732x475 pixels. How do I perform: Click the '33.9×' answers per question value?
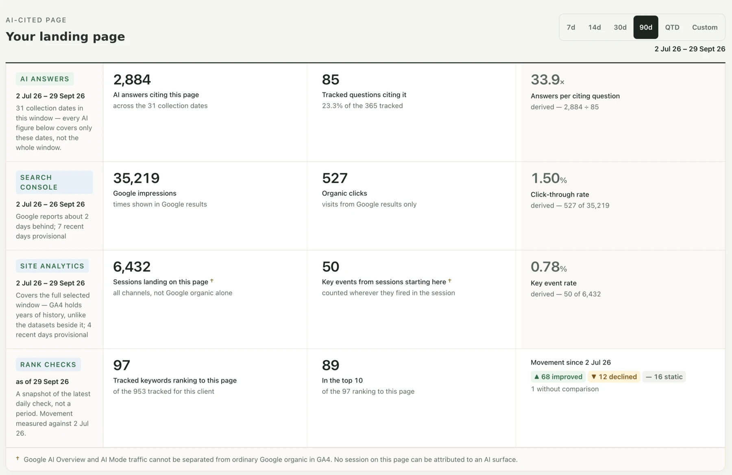click(547, 80)
